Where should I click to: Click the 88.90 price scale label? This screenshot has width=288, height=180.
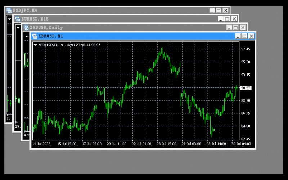(246, 101)
